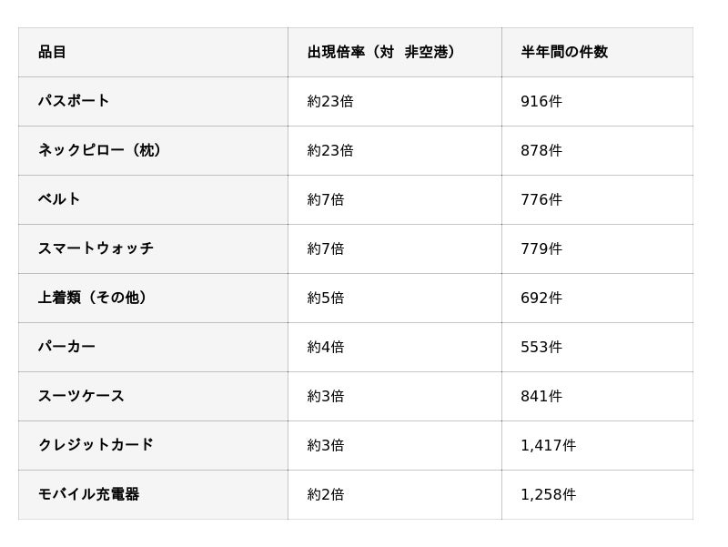Click the 1,417件 count cell
This screenshot has width=728, height=547.
coord(549,445)
